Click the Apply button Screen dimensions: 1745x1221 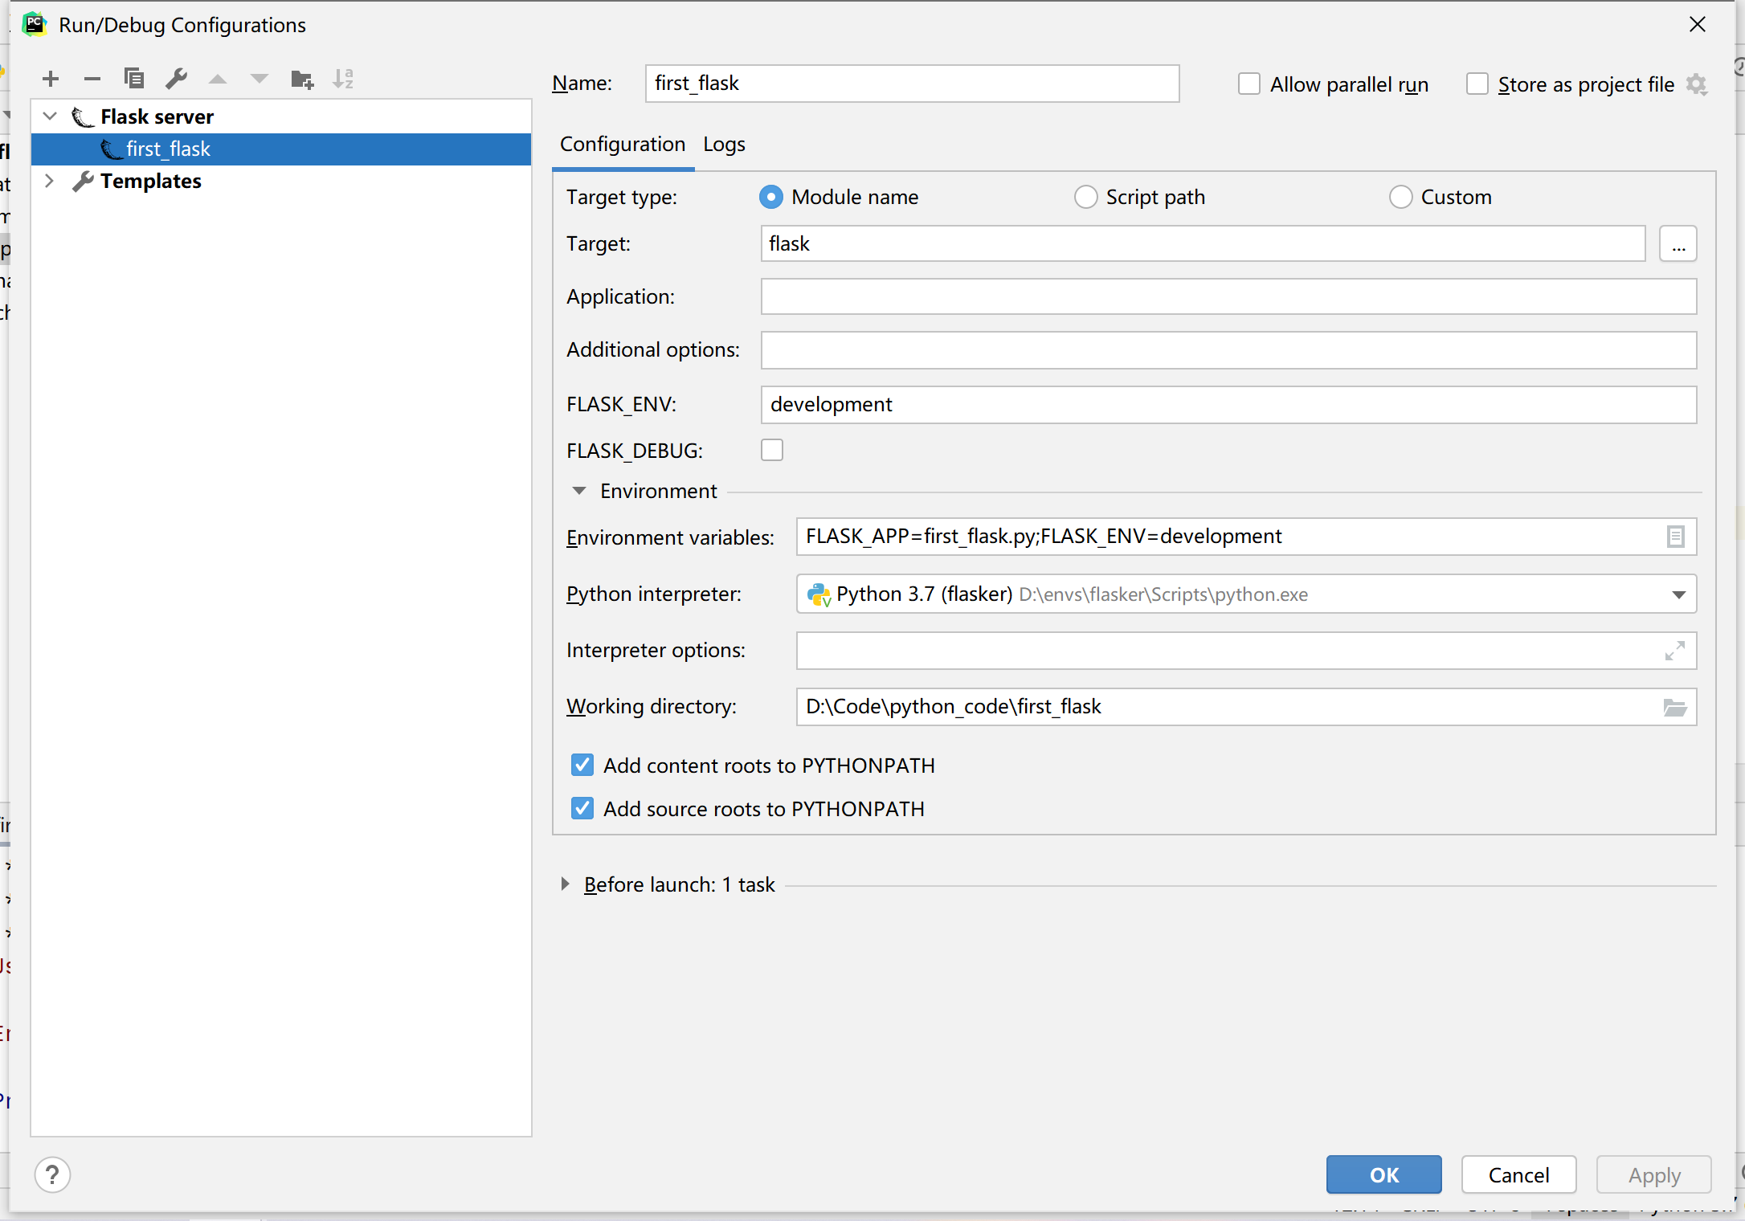(x=1654, y=1175)
